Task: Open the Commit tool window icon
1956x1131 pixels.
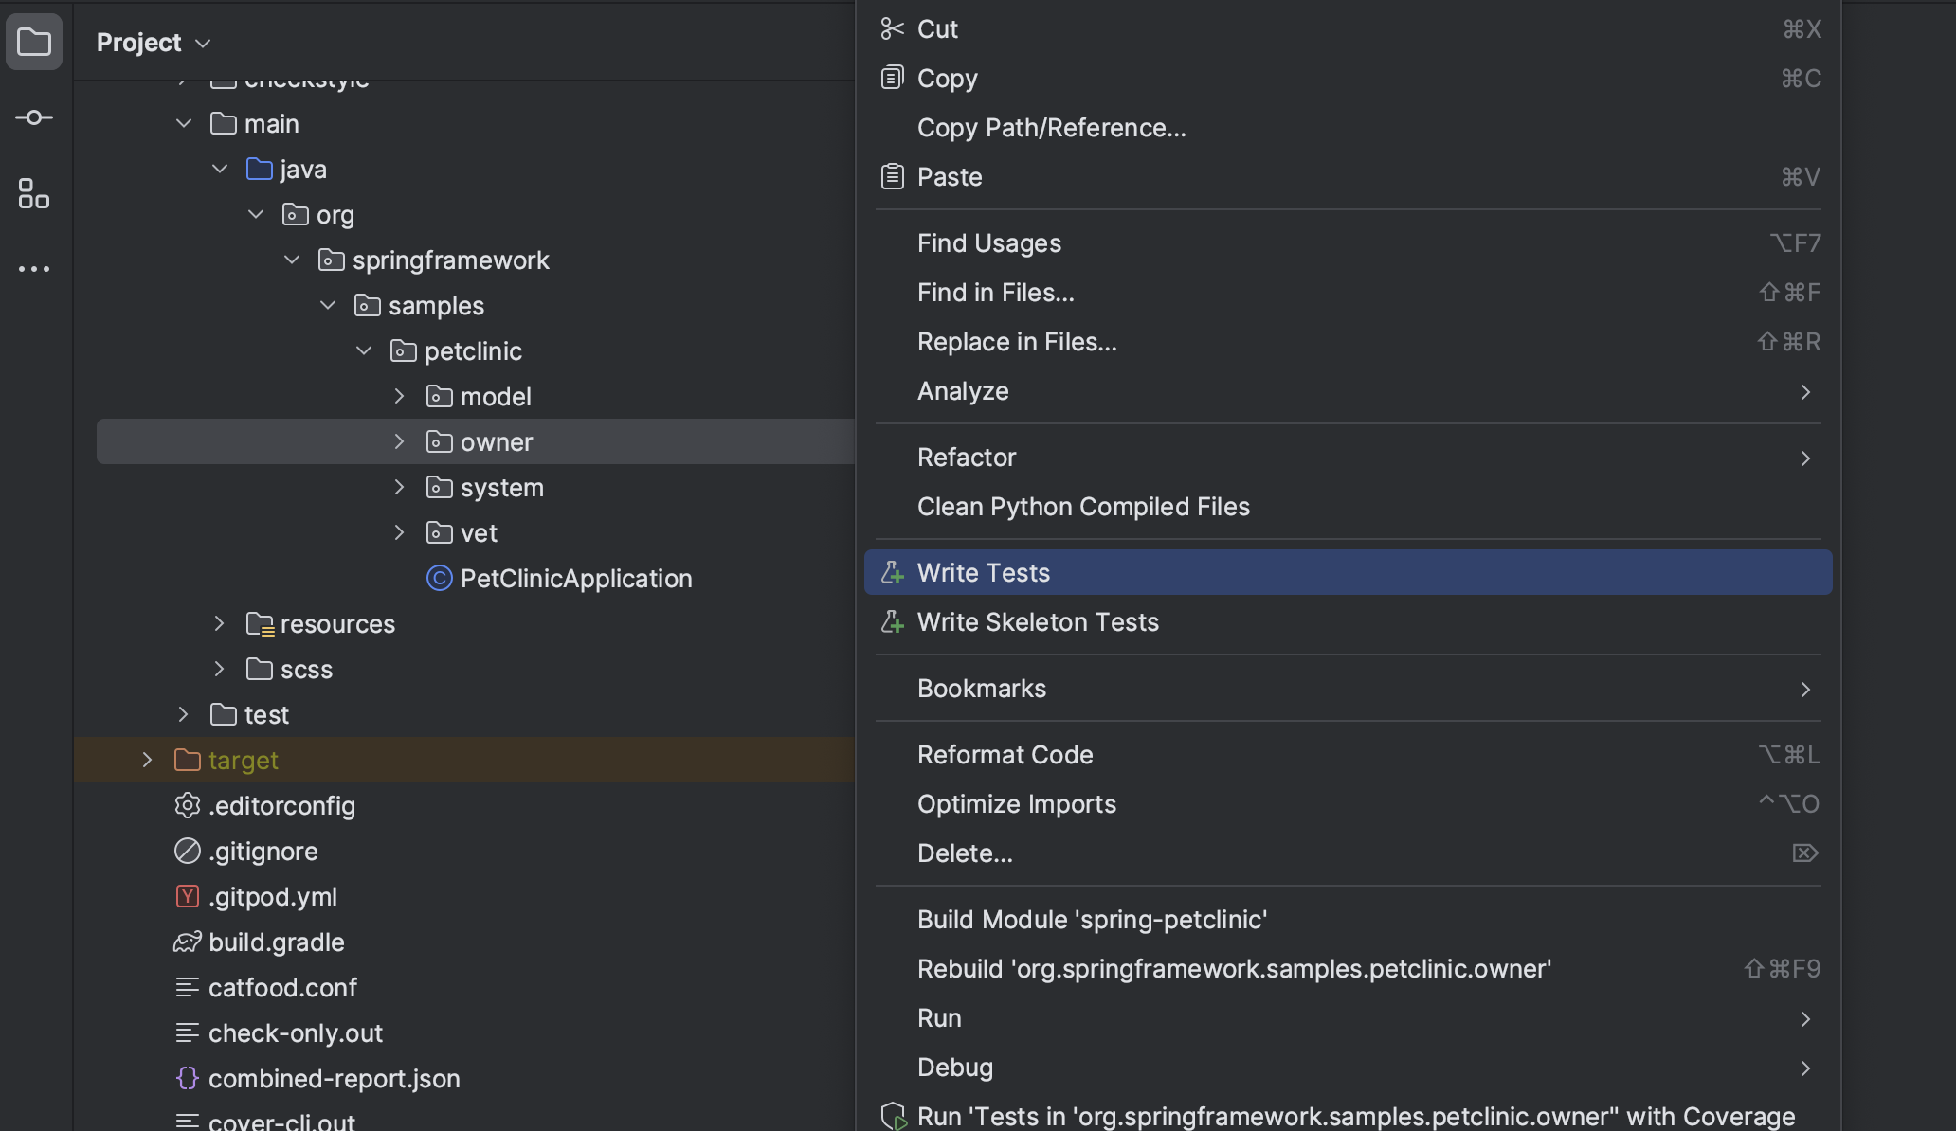Action: [x=34, y=117]
